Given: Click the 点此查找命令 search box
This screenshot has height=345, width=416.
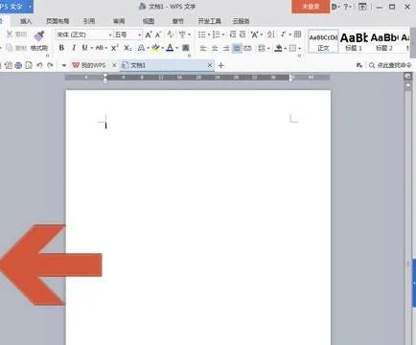Looking at the screenshot, I should coord(390,65).
